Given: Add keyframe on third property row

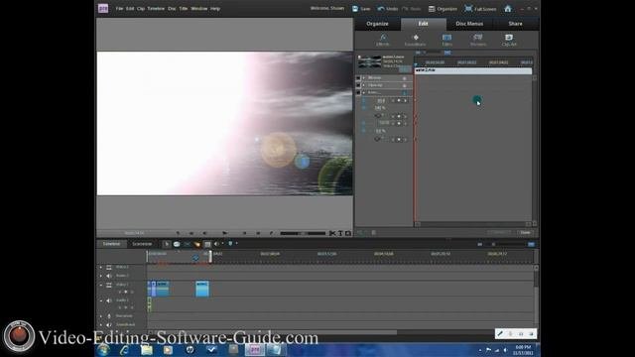Looking at the screenshot, I should pos(399,123).
